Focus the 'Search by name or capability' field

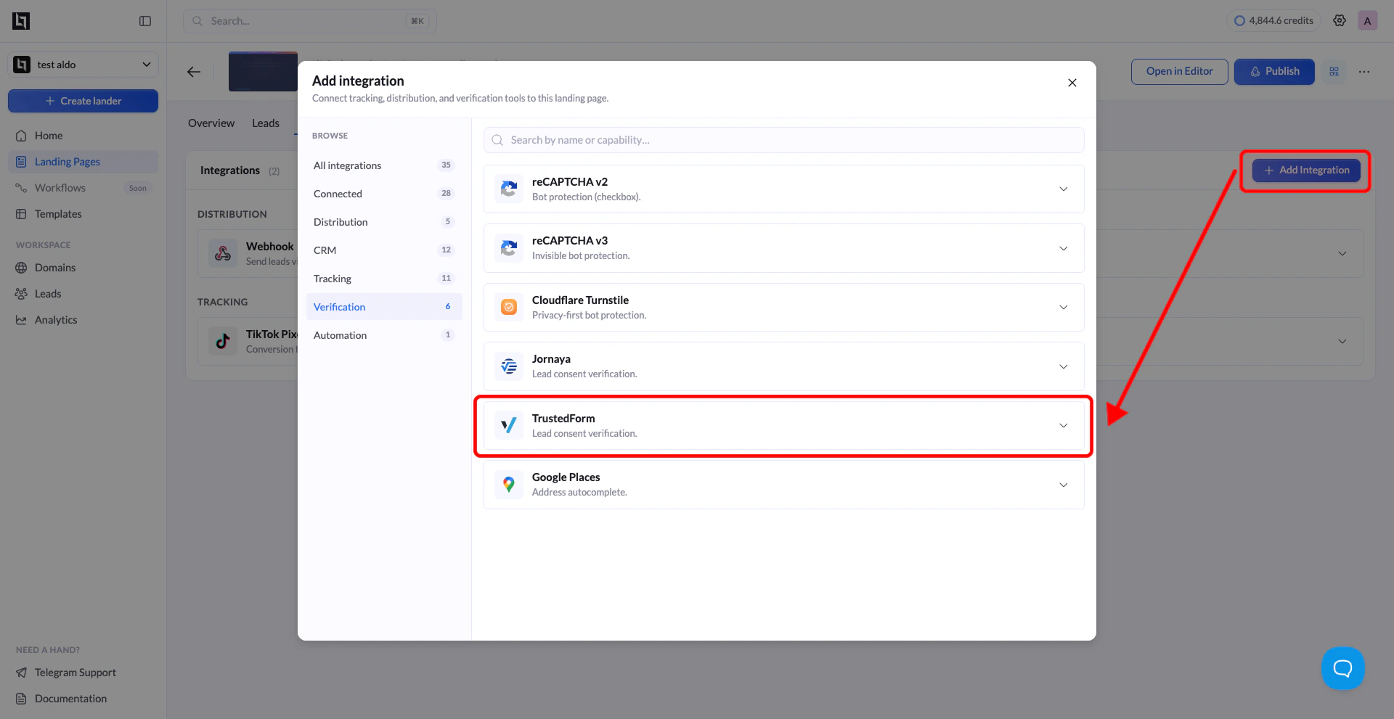click(x=784, y=140)
